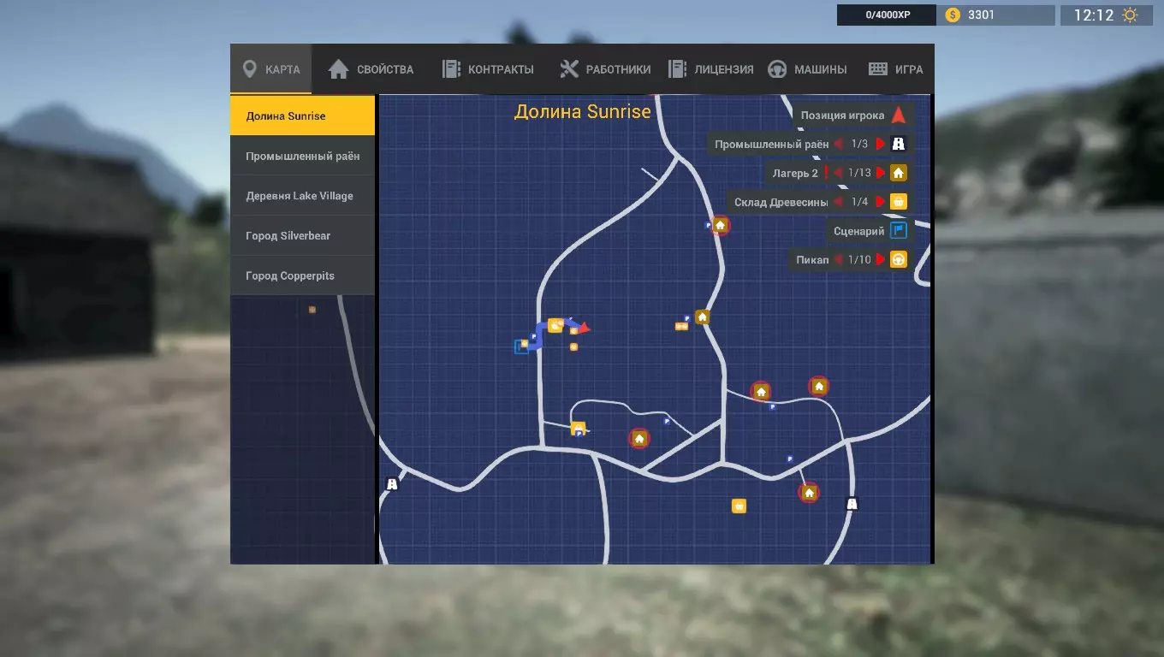Click the ringed house marker nearest the legend

721,225
